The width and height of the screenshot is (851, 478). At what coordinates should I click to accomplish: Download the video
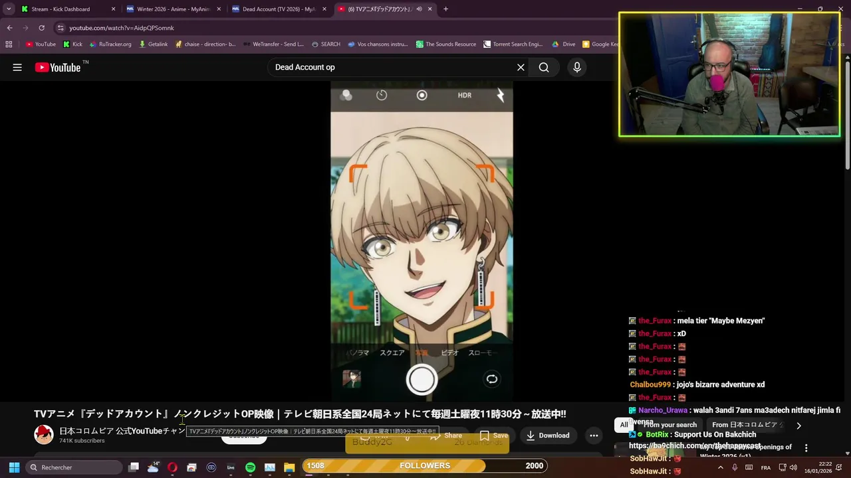[x=547, y=436]
